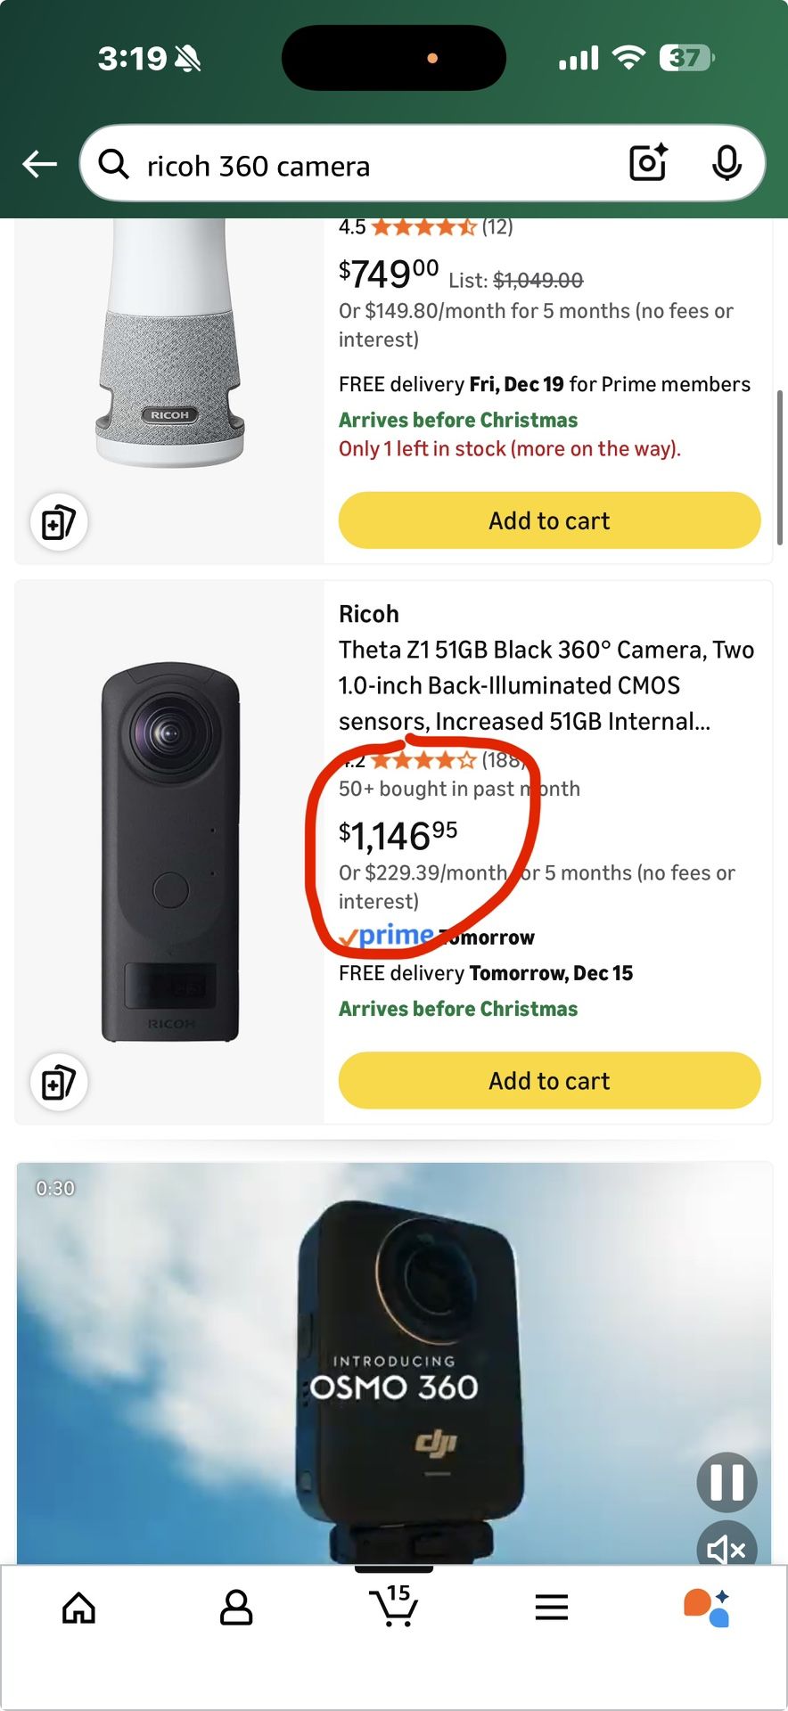View alternate photos of the white Ricoh camera

(59, 523)
